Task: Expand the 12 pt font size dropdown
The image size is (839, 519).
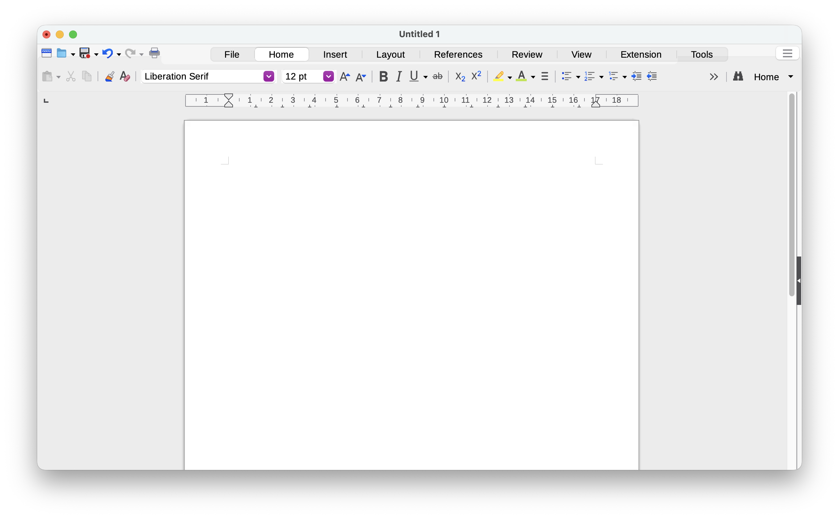Action: click(x=328, y=76)
